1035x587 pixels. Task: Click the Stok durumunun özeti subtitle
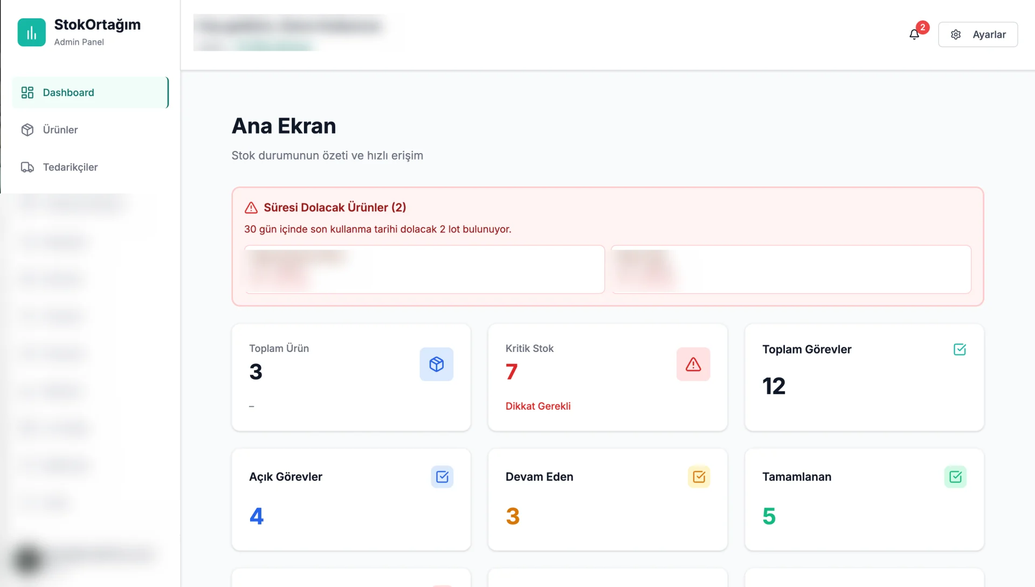[x=327, y=156]
